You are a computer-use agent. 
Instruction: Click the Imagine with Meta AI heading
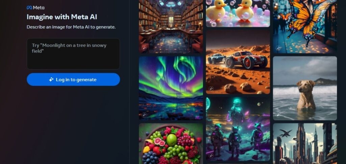point(62,17)
